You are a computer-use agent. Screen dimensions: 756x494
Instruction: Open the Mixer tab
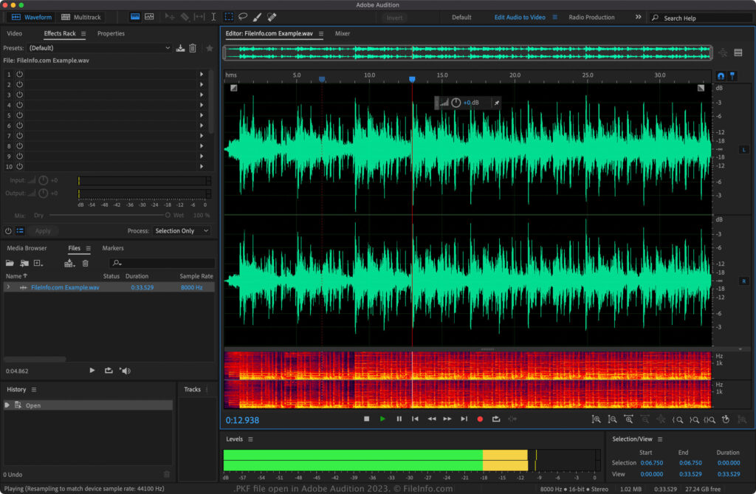[343, 33]
